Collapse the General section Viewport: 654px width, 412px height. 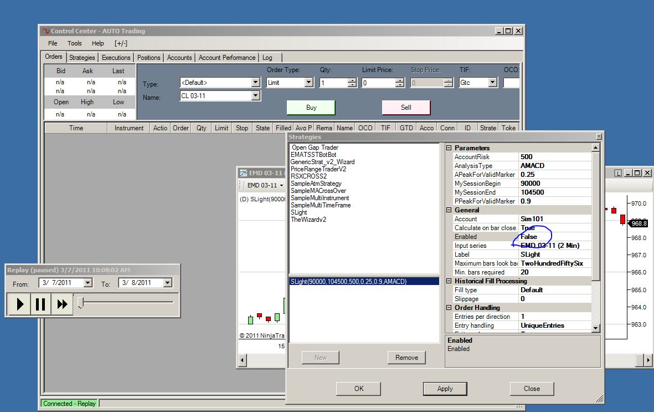(x=449, y=210)
